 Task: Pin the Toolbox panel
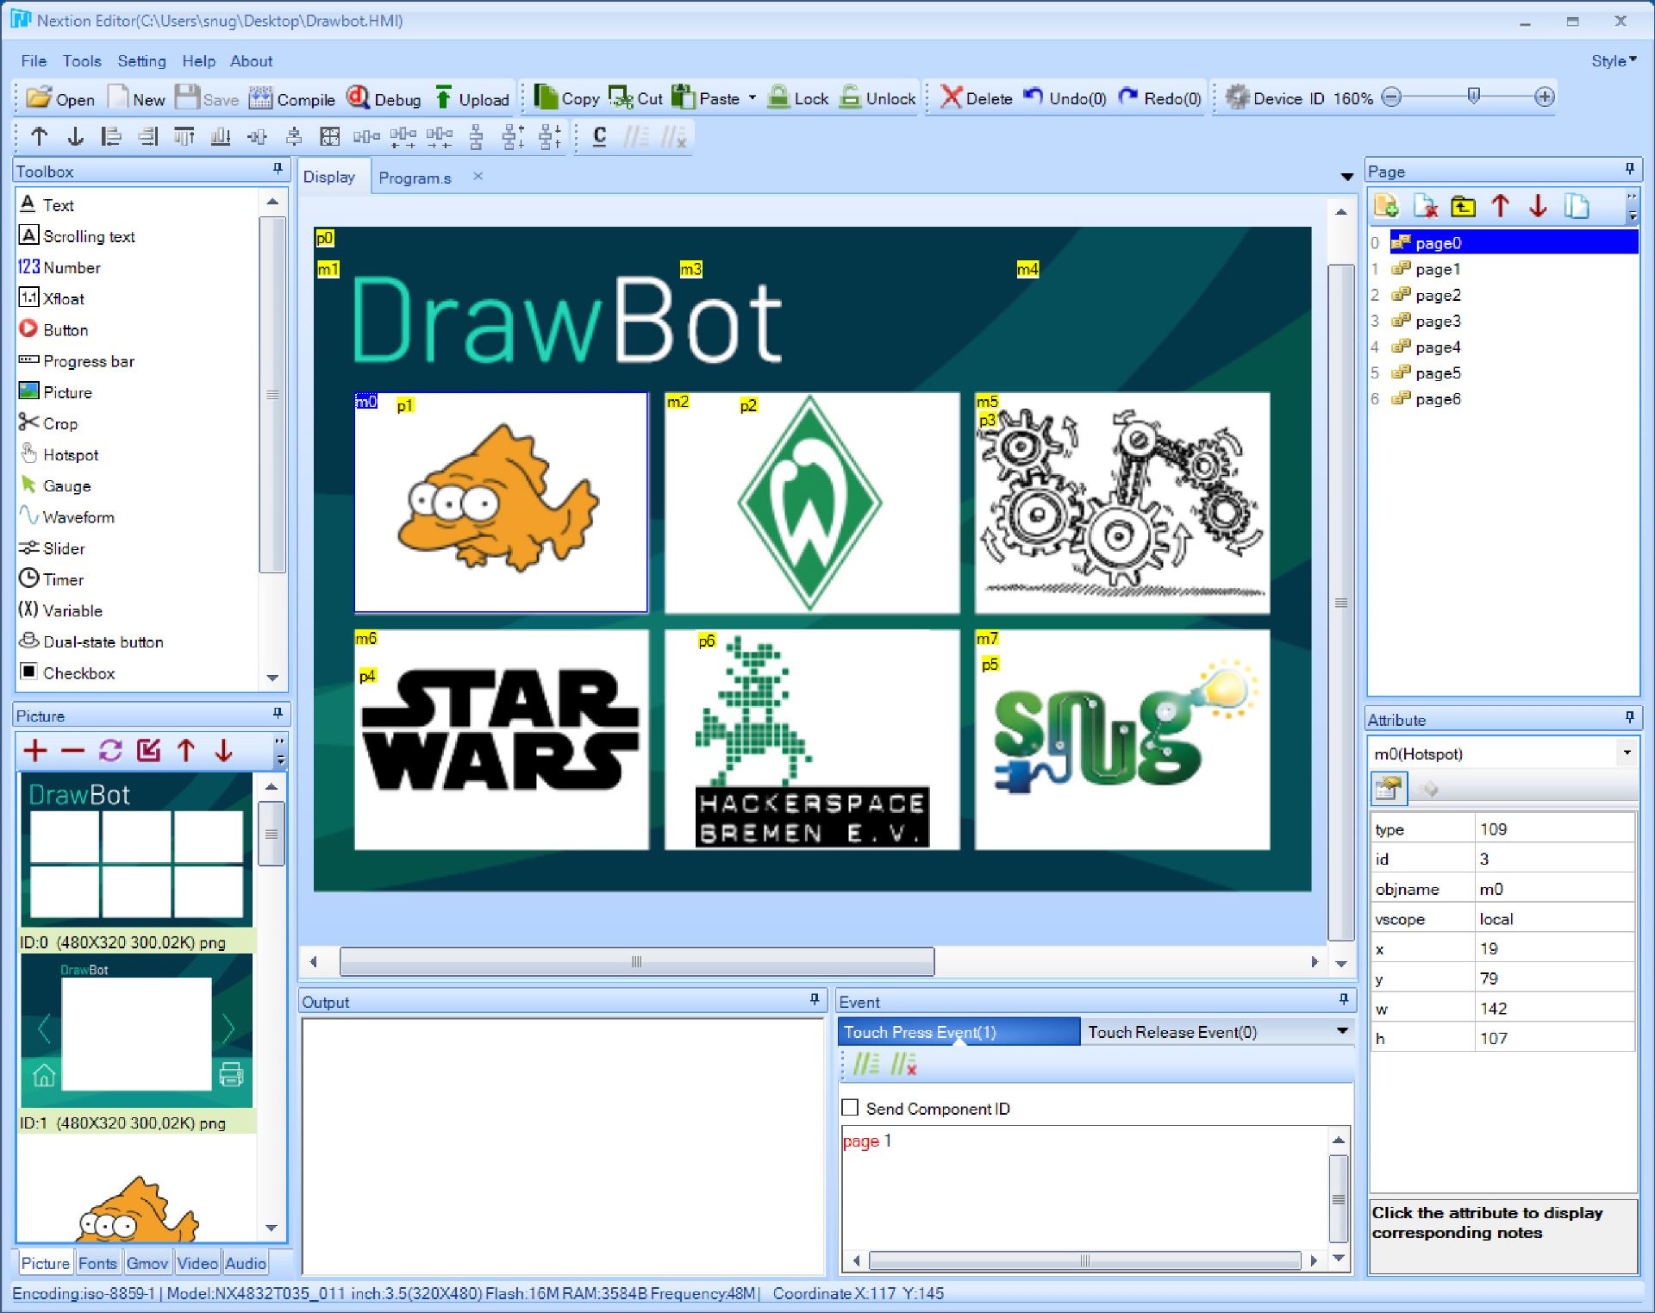click(x=278, y=169)
